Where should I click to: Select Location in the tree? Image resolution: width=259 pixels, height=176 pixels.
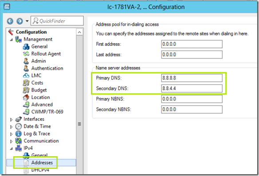pos(41,97)
